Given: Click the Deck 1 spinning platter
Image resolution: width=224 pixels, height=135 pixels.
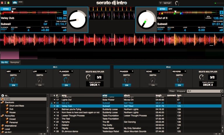Looking at the screenshot, I should [77, 20].
